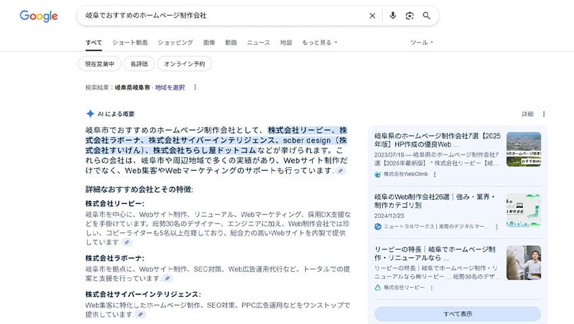
Task: Open man photo thumbnail of リーピー article
Action: [523, 263]
